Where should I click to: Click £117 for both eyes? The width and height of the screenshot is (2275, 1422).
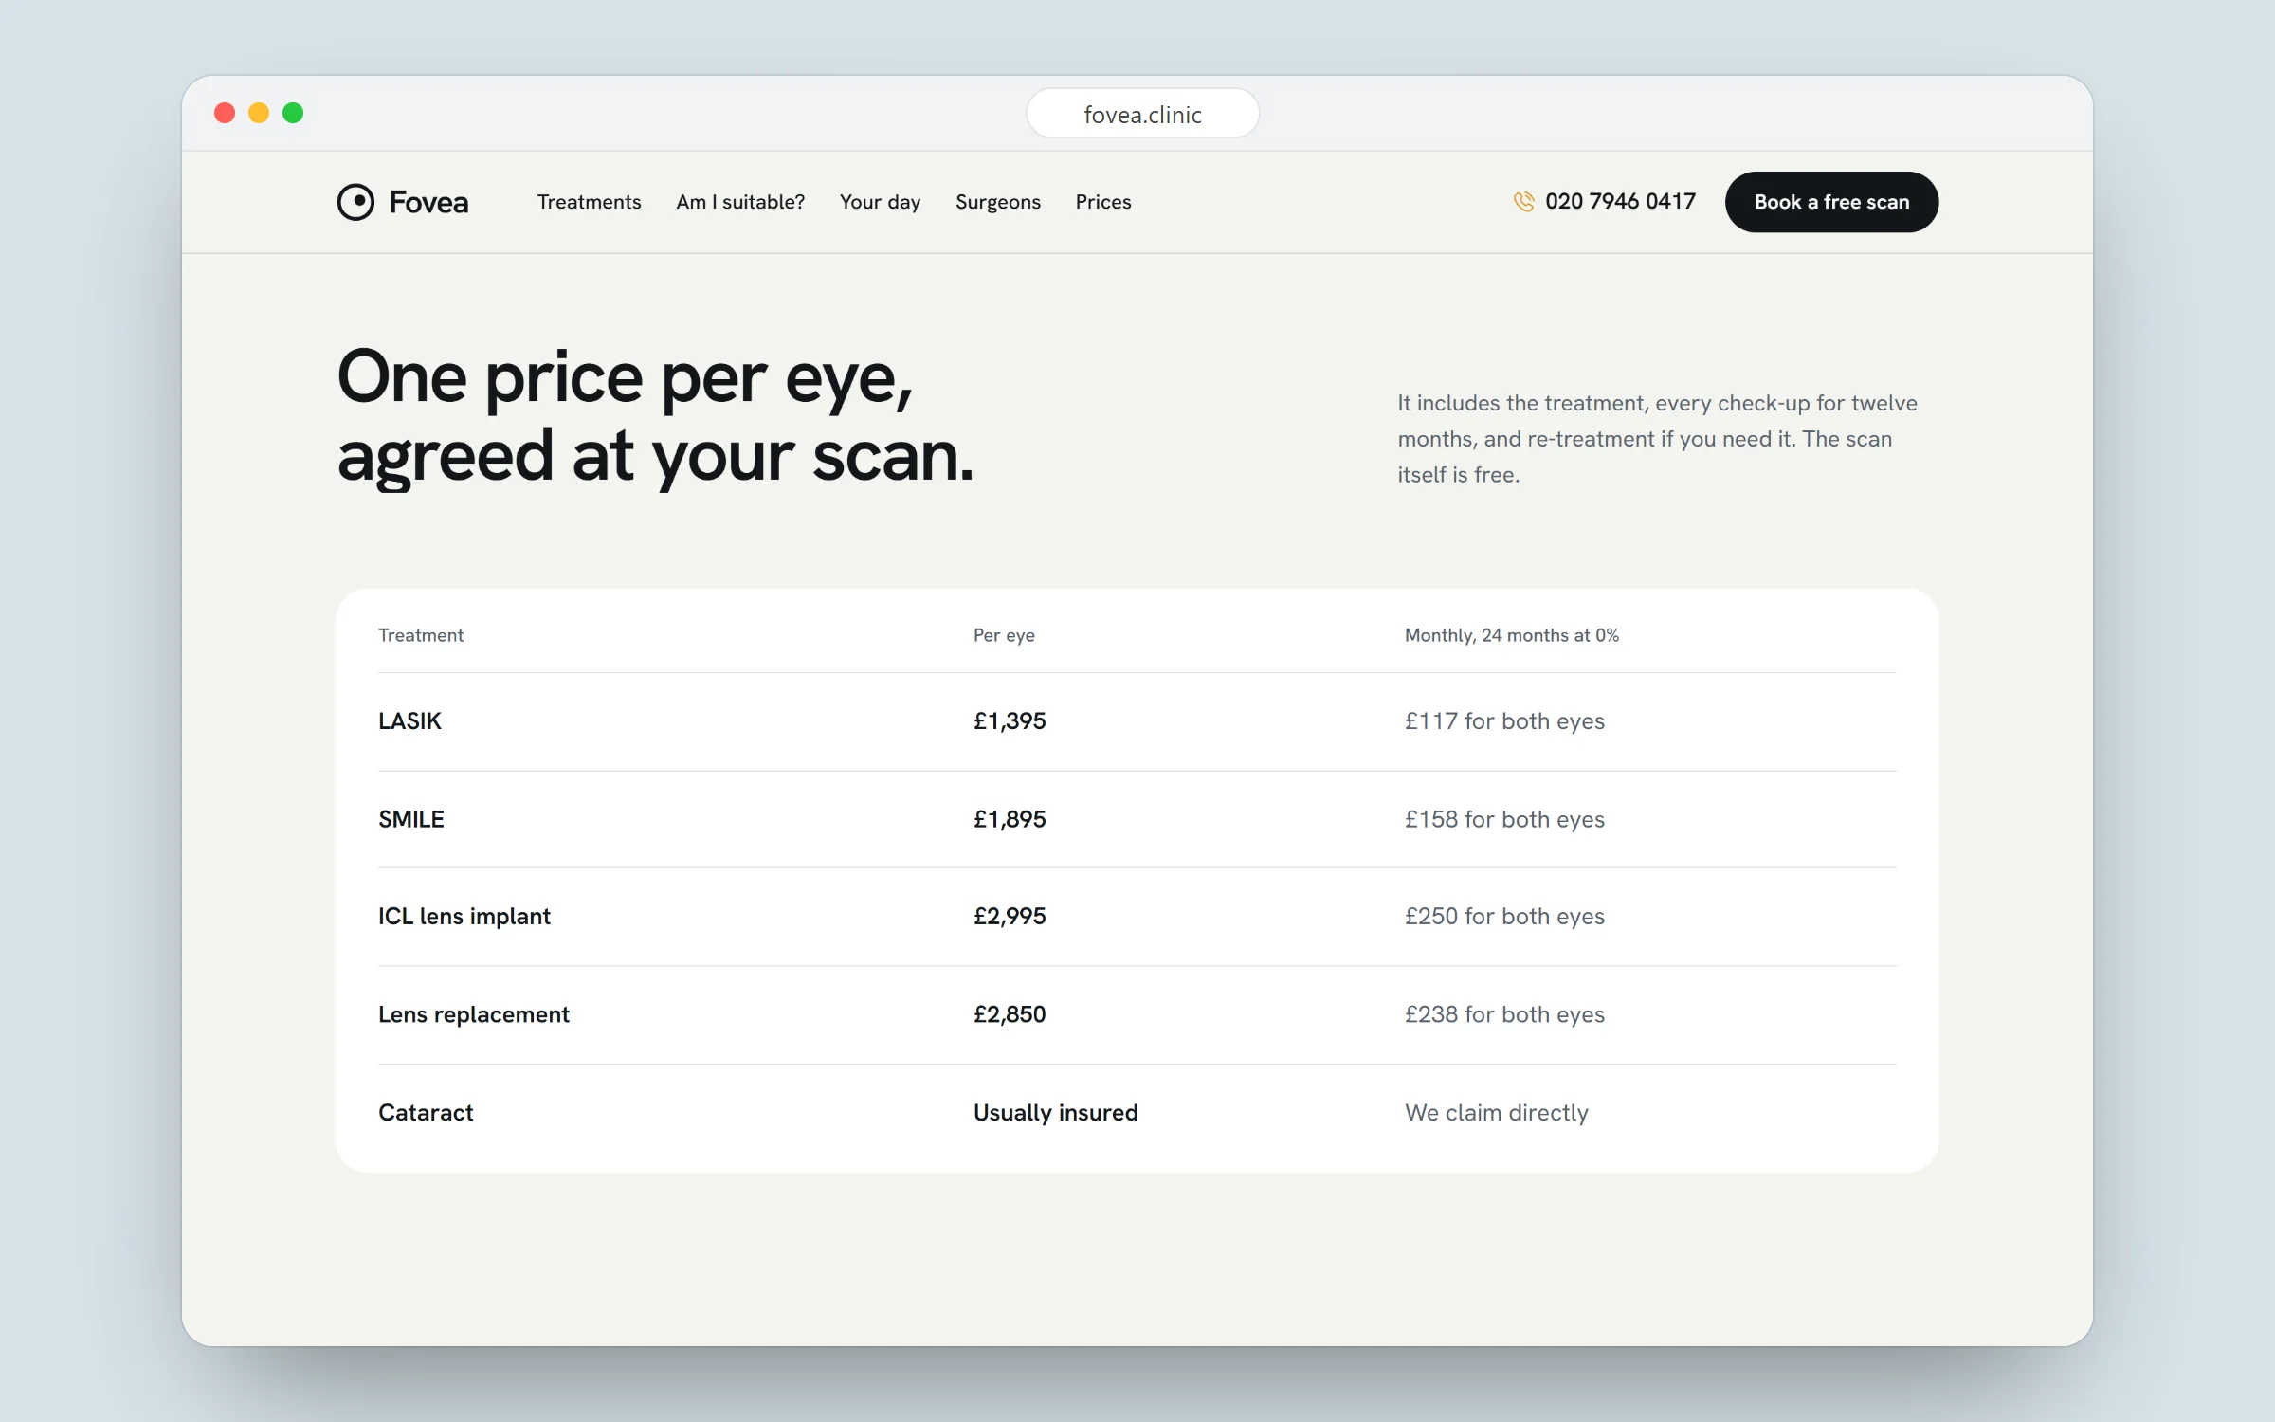pyautogui.click(x=1504, y=721)
